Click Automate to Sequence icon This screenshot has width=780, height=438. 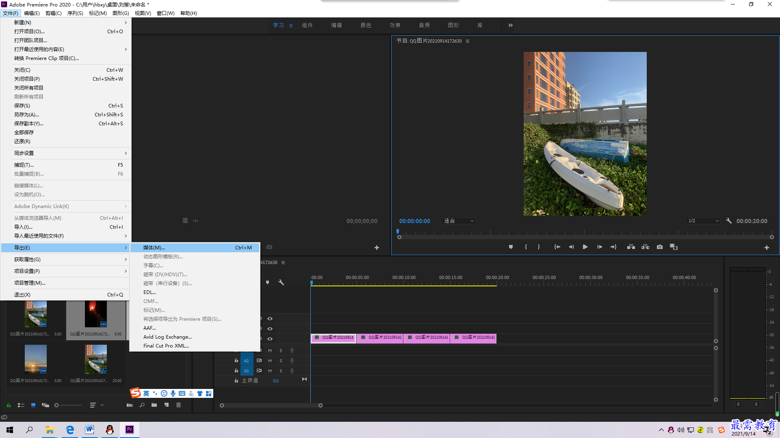click(x=130, y=405)
